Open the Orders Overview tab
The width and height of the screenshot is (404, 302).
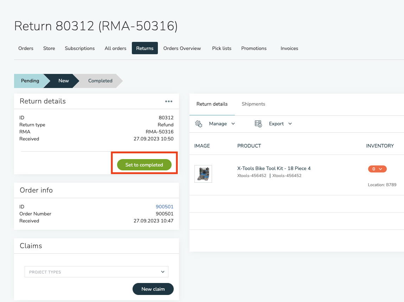182,48
